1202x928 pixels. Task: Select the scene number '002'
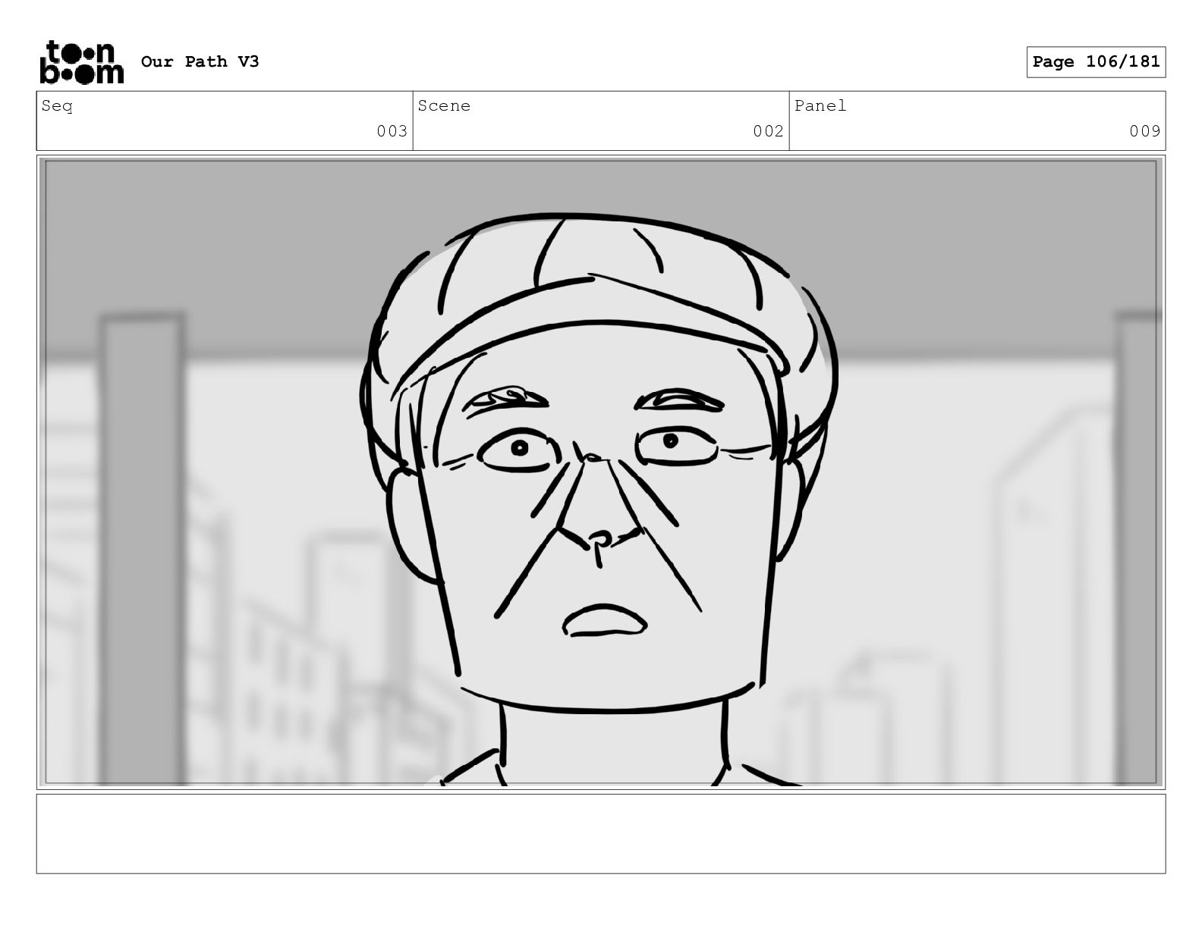[768, 131]
